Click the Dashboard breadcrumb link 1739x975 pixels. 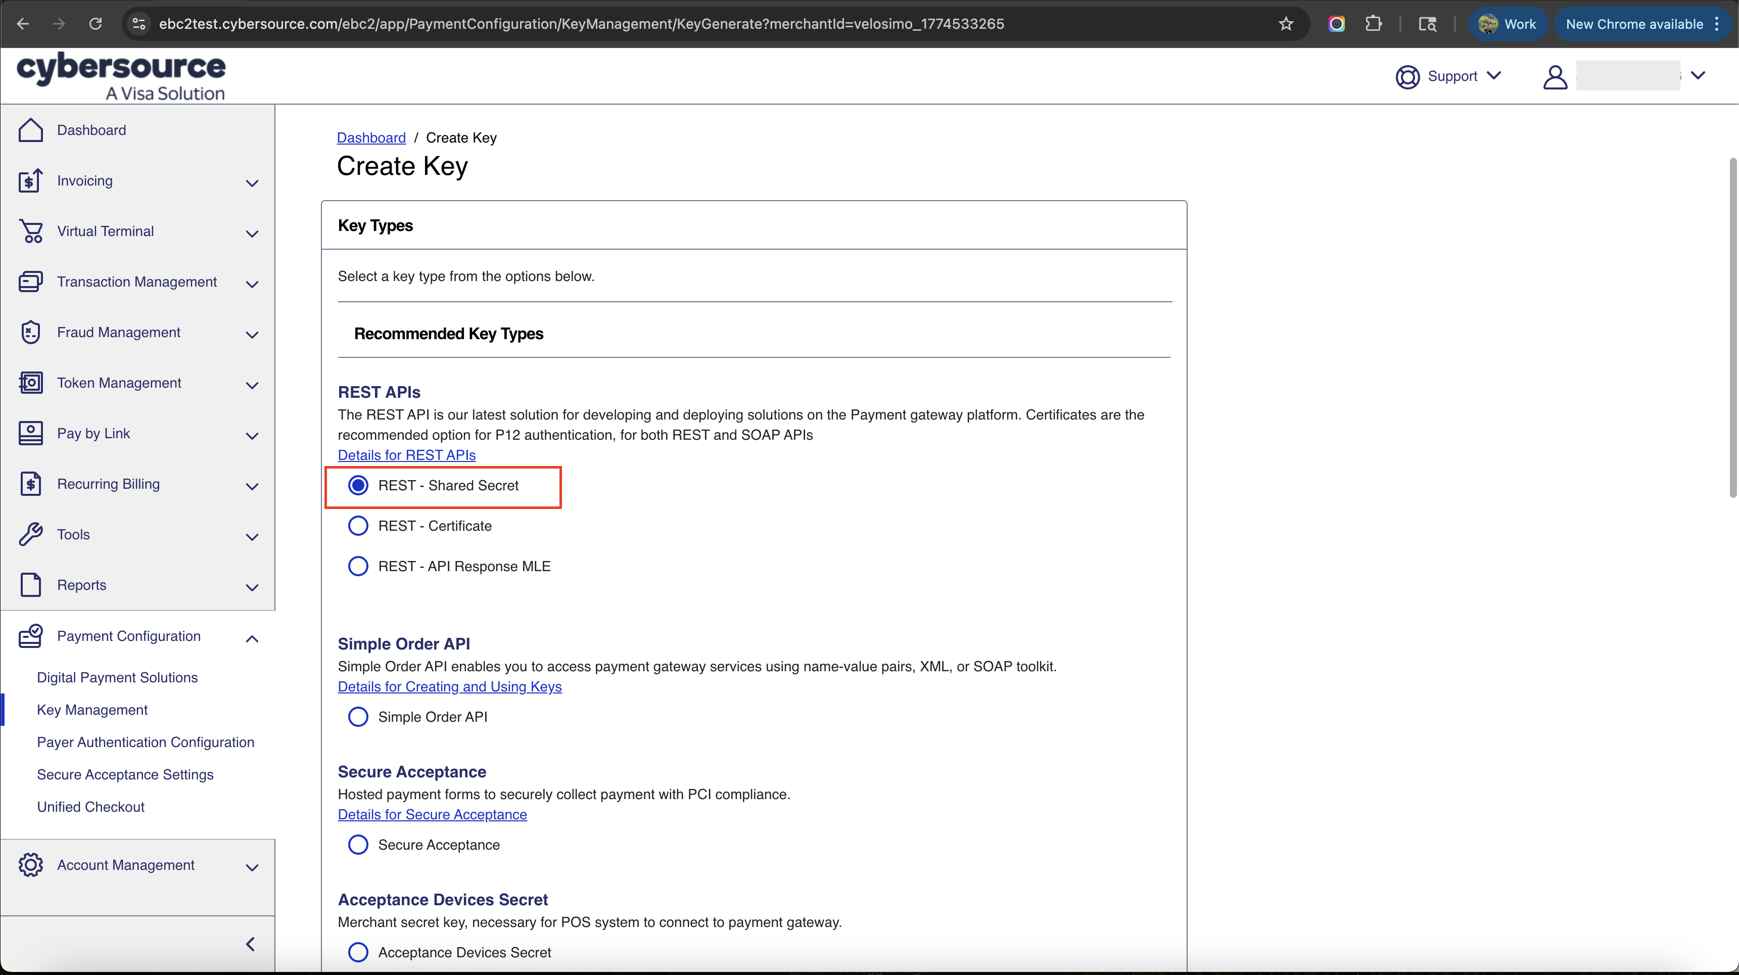[x=371, y=138]
